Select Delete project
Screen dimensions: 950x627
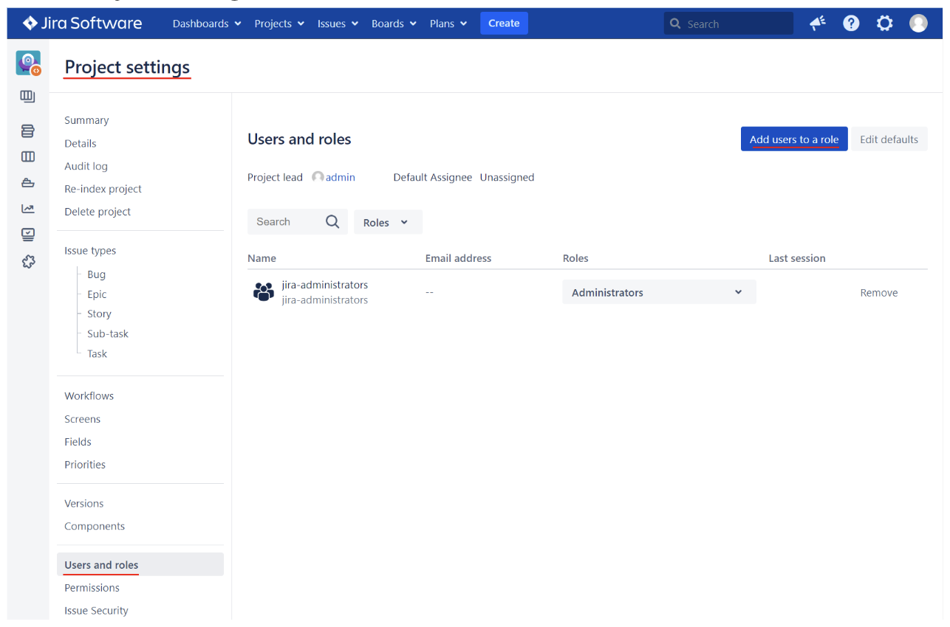click(98, 212)
